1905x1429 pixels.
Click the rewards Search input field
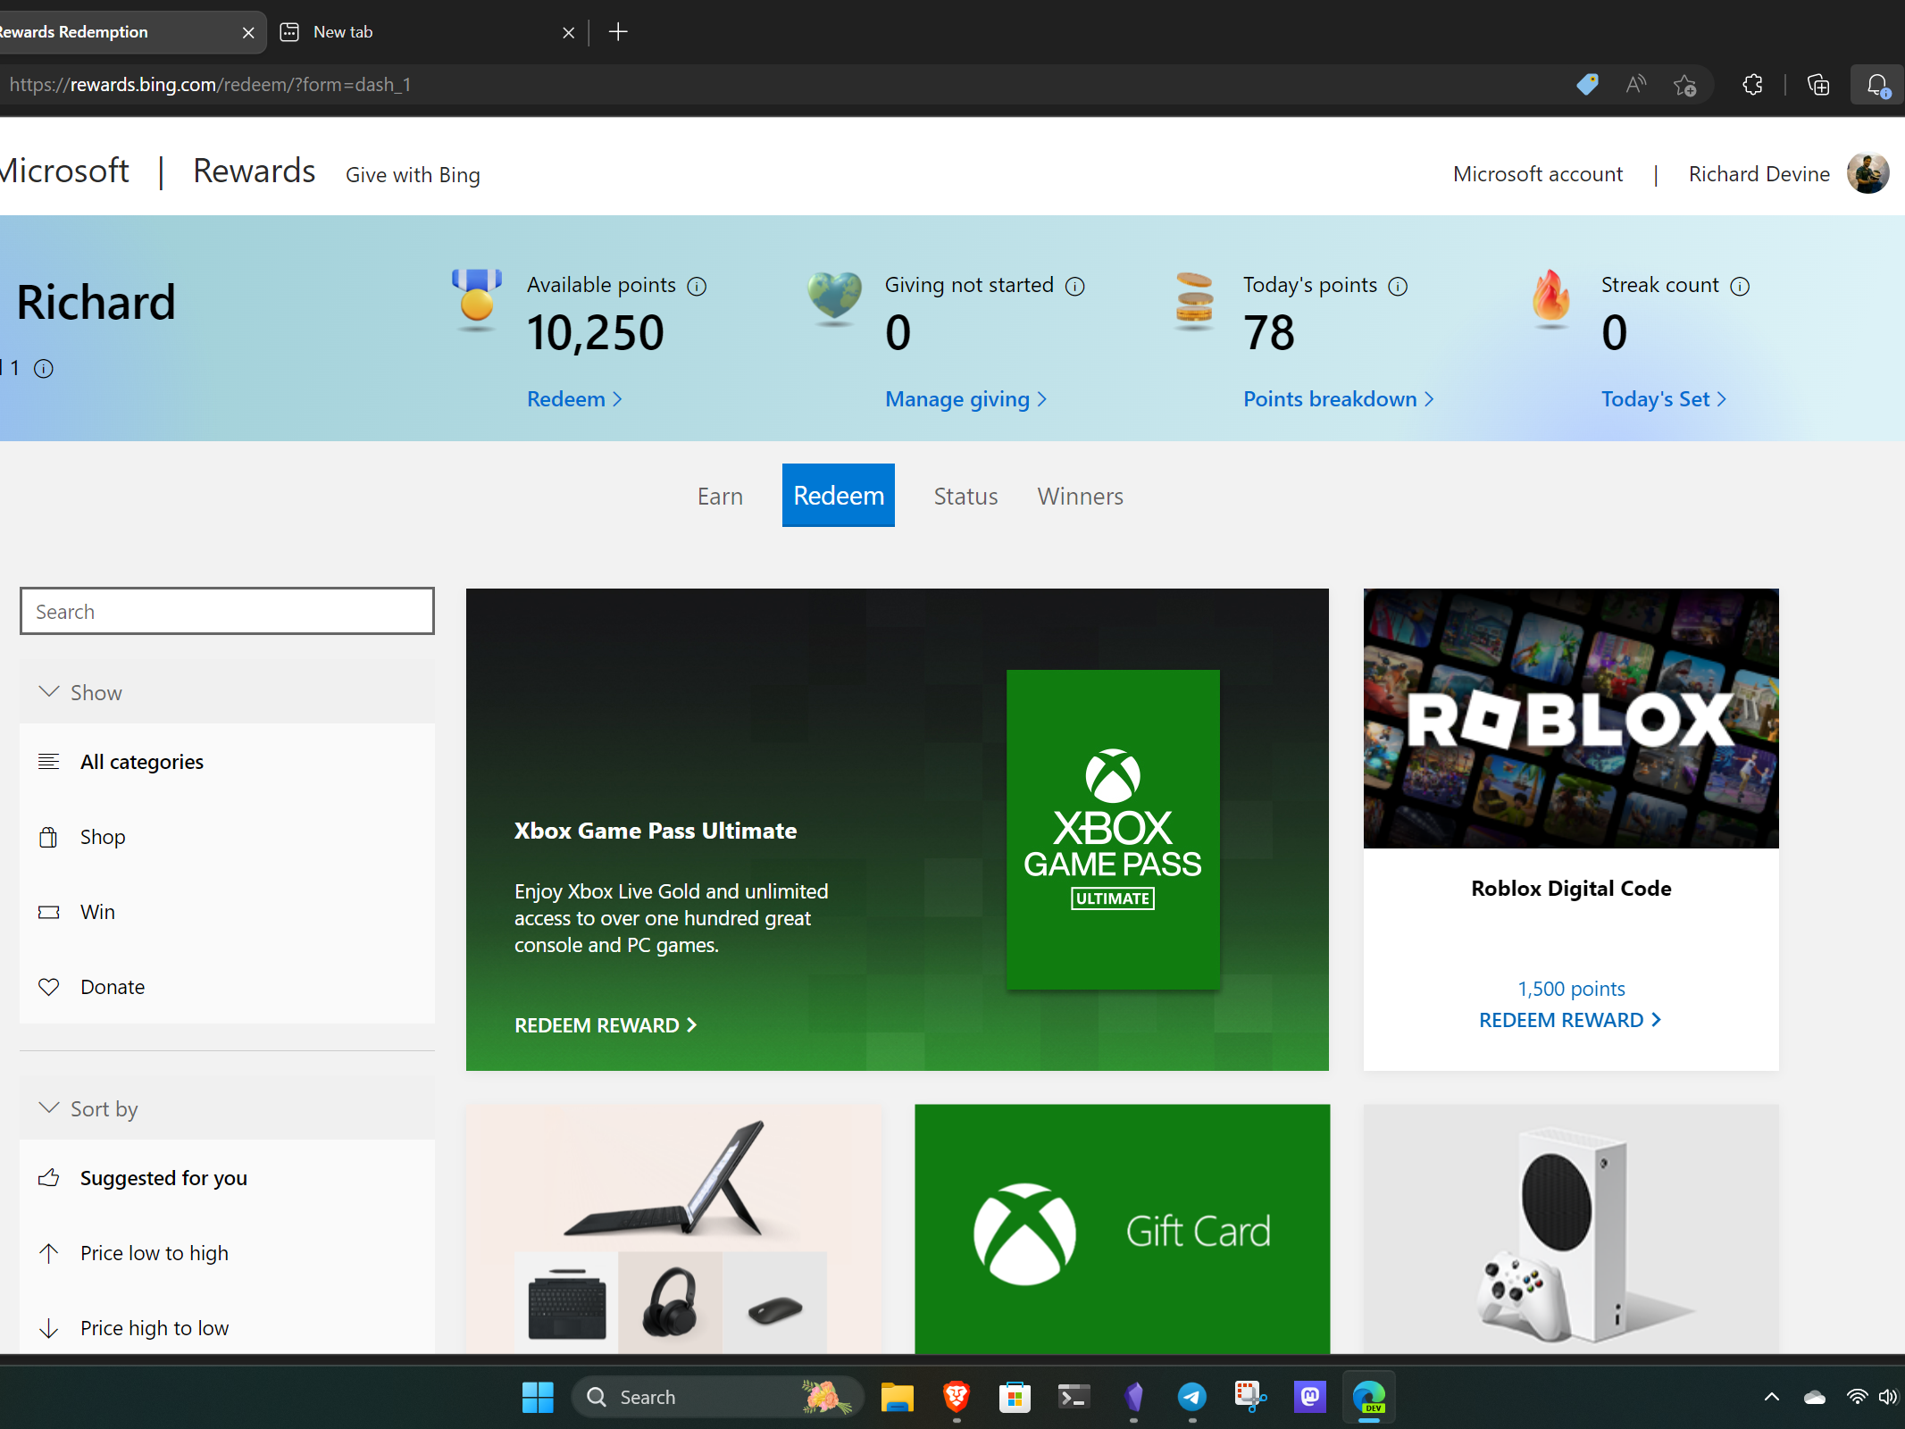point(227,612)
